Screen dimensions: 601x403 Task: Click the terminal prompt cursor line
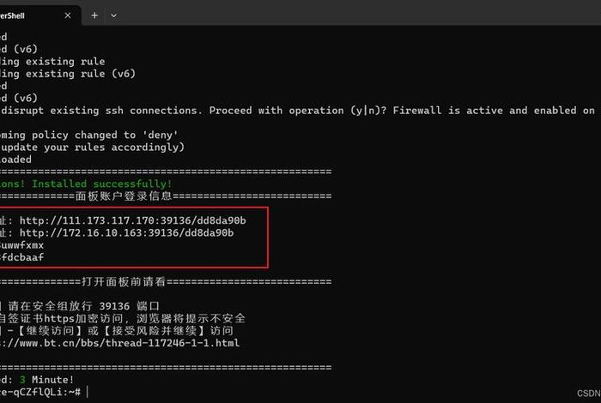[x=44, y=392]
